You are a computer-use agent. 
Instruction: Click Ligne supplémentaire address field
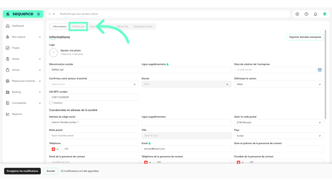point(186,122)
